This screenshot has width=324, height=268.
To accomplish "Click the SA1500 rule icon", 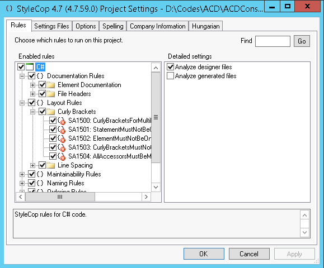I will (62, 121).
